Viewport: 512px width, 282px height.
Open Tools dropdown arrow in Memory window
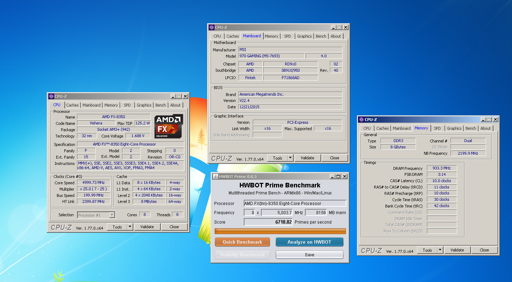pos(440,250)
